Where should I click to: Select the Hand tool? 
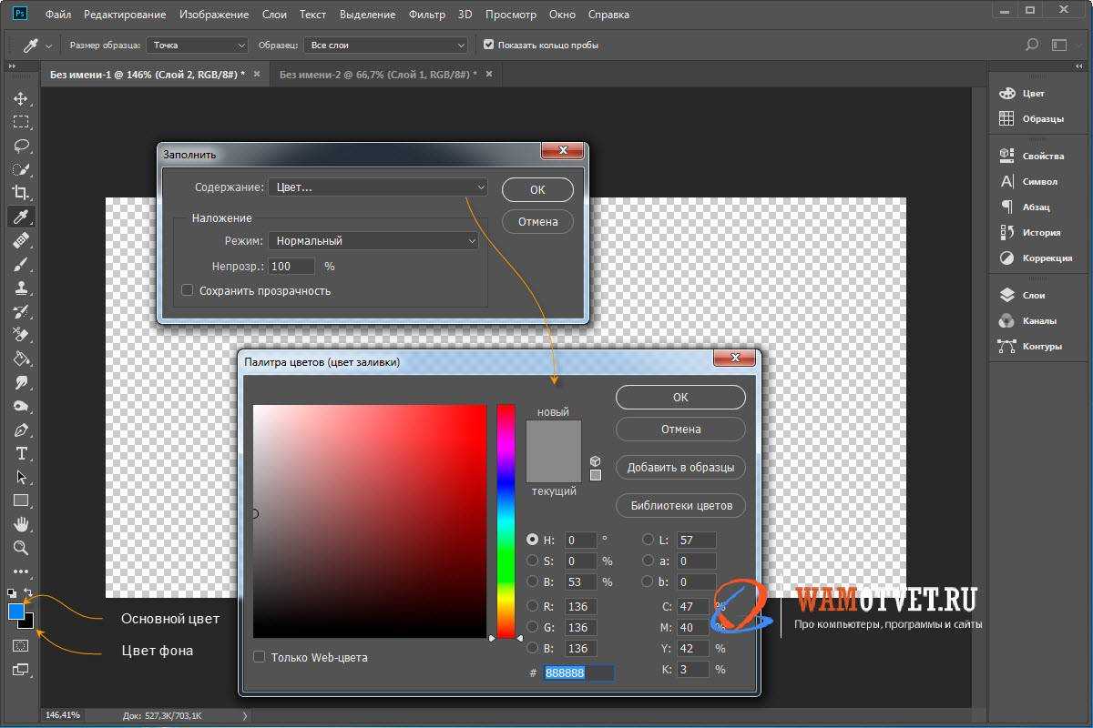tap(20, 524)
